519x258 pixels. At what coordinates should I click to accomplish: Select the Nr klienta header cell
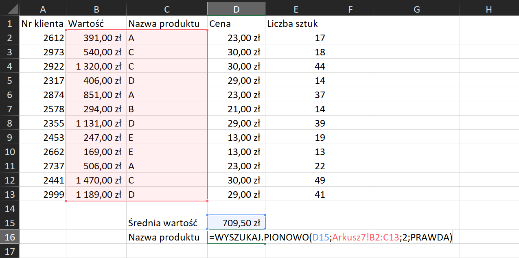[42, 23]
